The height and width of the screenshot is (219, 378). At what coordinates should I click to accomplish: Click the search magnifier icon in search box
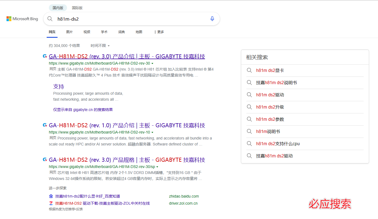(50, 19)
